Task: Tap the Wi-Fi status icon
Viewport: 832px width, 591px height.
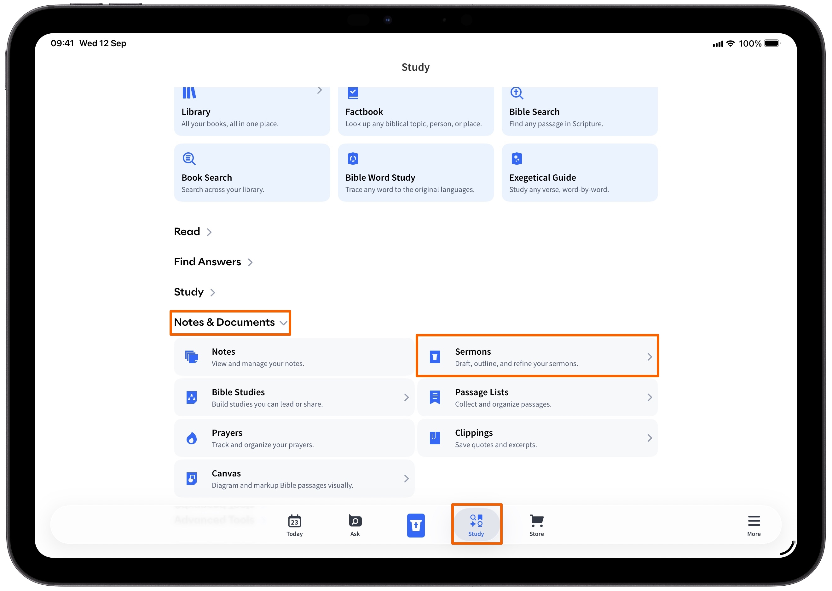Action: (x=731, y=43)
